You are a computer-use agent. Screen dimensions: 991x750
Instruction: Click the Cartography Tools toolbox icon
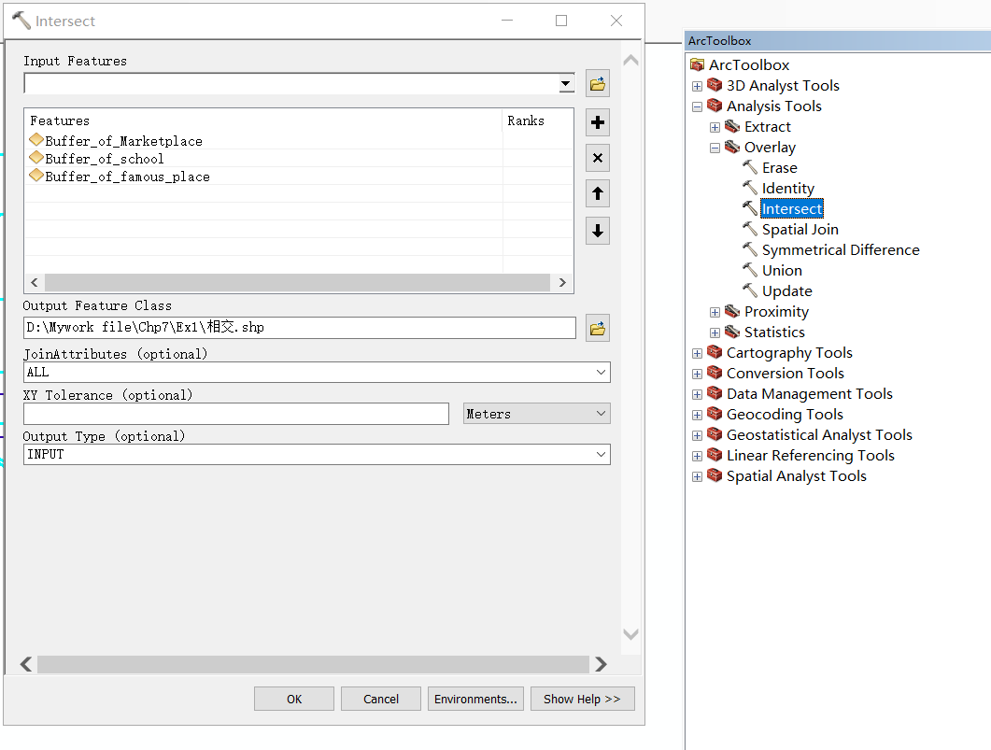[x=715, y=352]
